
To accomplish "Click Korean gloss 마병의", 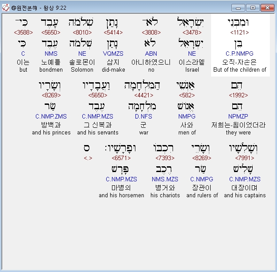I will [x=121, y=188].
